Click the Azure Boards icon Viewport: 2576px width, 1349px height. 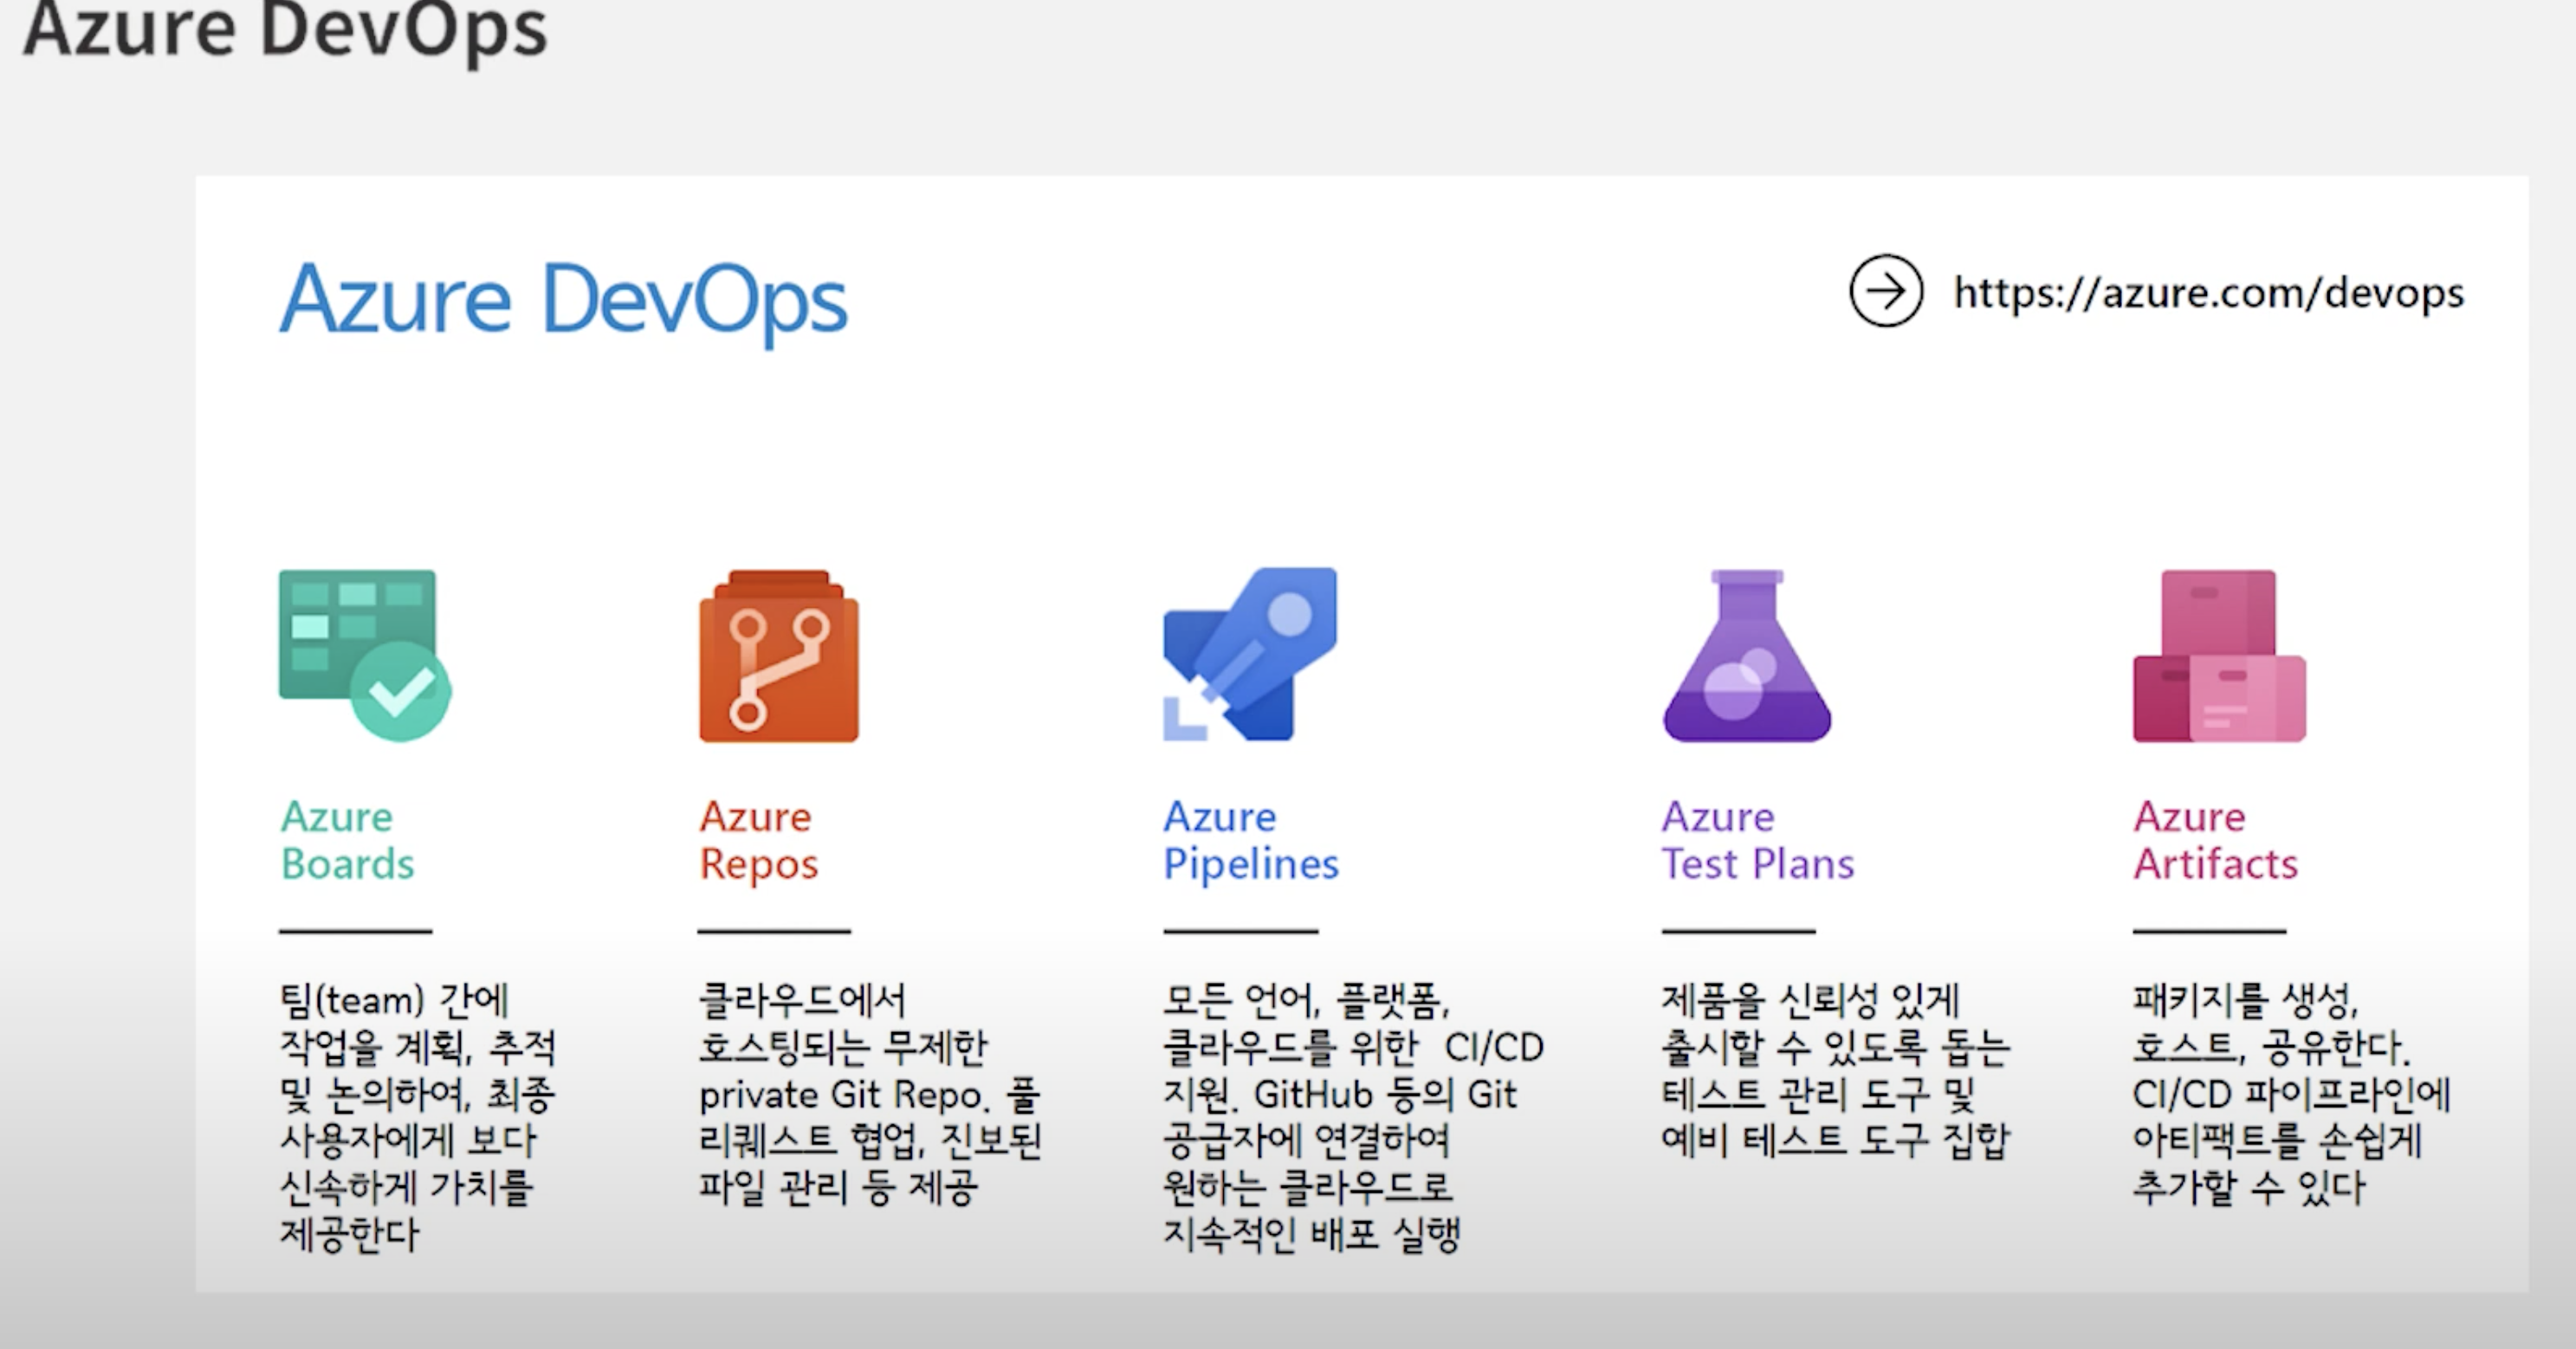pyautogui.click(x=365, y=655)
